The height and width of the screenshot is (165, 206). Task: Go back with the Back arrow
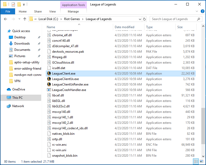[5, 19]
